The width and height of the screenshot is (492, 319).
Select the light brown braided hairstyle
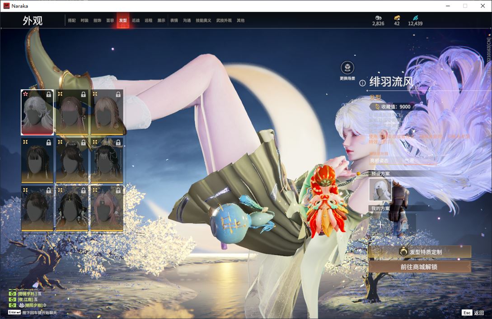[107, 112]
